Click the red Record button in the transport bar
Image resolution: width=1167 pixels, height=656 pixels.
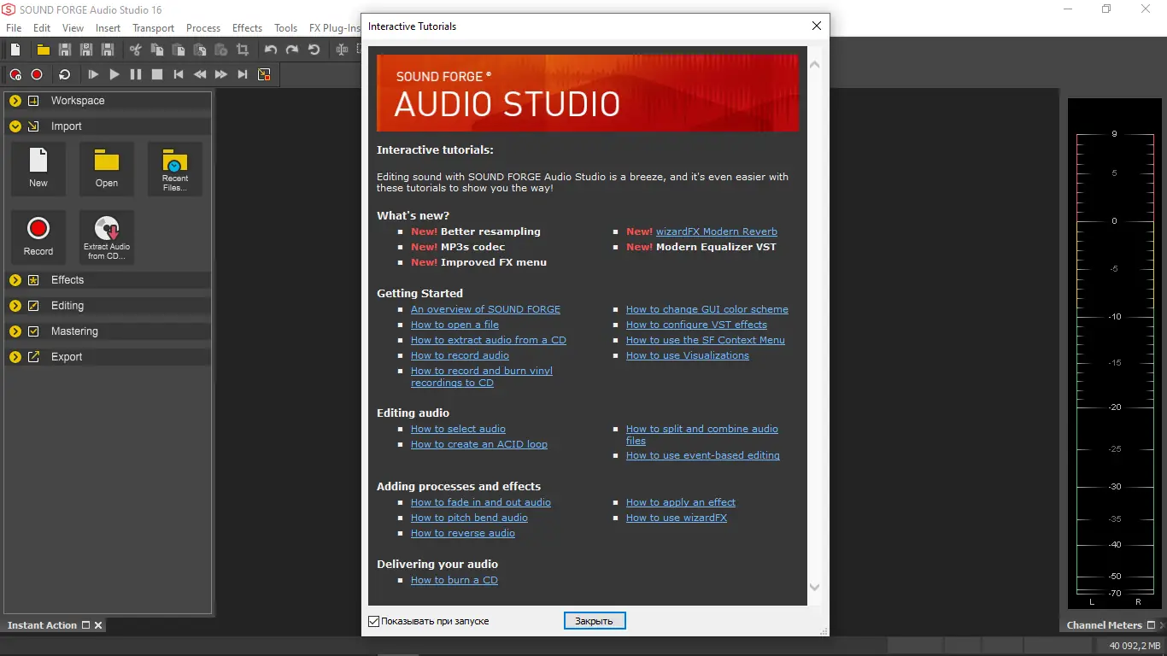37,74
